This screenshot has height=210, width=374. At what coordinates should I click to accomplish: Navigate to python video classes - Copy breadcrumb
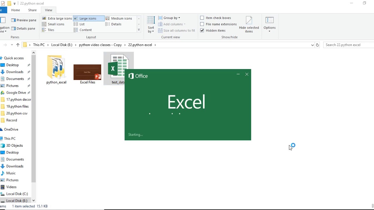click(100, 45)
